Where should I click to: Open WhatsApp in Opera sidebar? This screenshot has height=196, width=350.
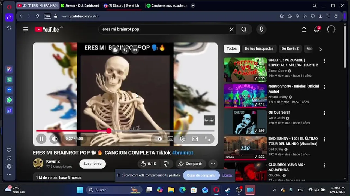[9, 100]
